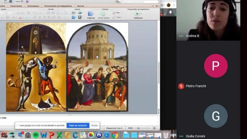Open Estilos rápidos in the Formato group
The width and height of the screenshot is (247, 139).
pos(103,15)
